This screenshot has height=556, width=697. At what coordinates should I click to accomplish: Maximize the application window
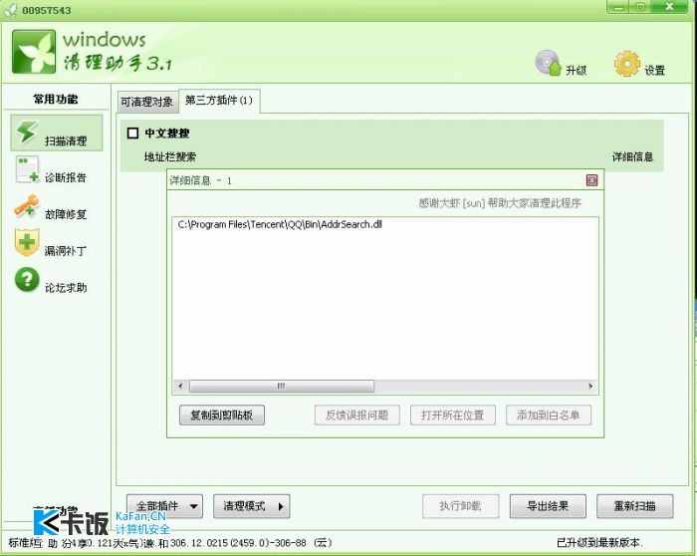(x=641, y=7)
